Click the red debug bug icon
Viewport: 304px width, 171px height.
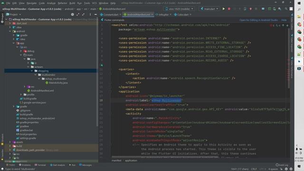click(229, 9)
